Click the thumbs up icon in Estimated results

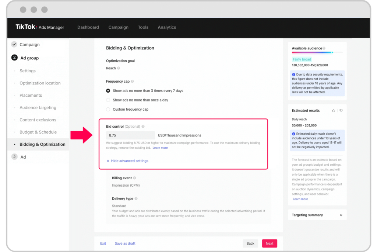[334, 111]
